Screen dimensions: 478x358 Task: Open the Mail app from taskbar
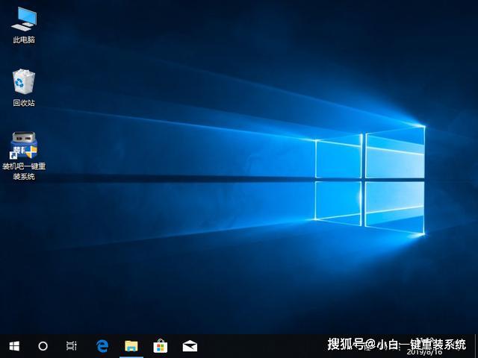click(190, 346)
